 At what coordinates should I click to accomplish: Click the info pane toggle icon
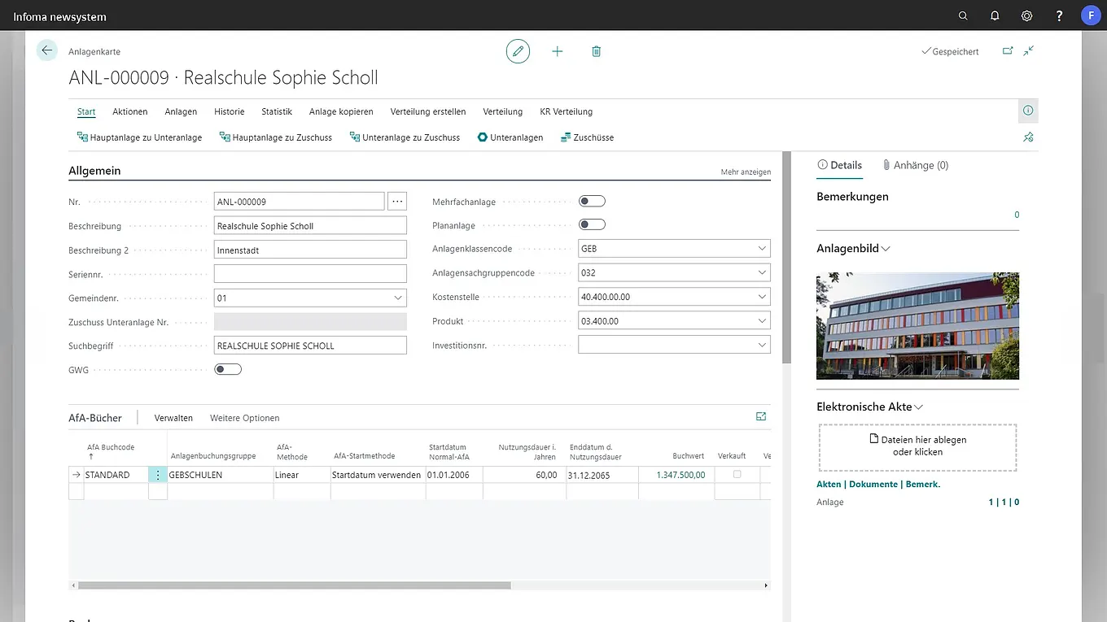(1028, 111)
